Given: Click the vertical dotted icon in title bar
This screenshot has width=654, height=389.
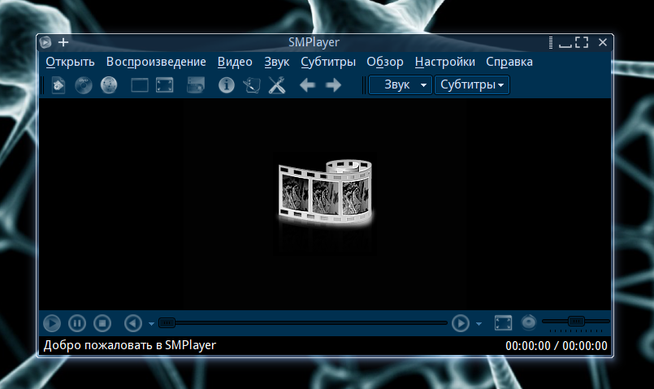Looking at the screenshot, I should [551, 42].
